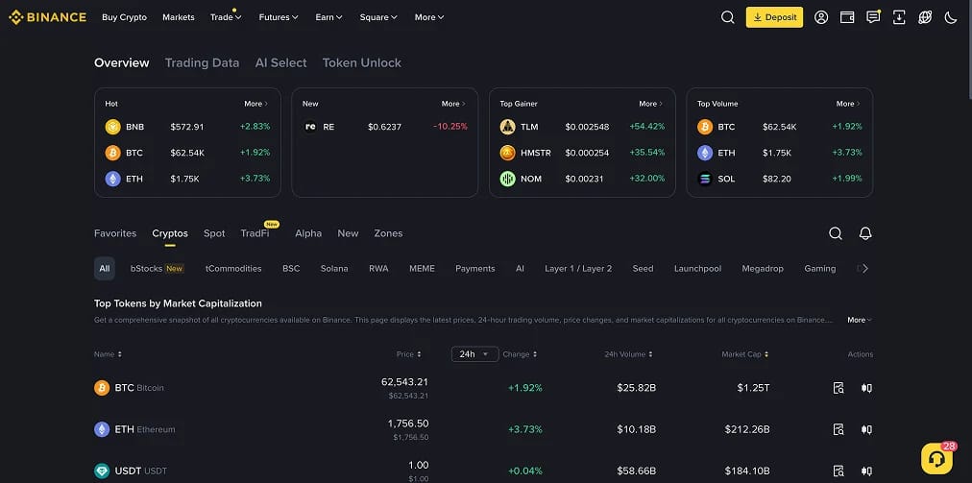
Task: Open the messages chat icon in header
Action: pos(873,17)
